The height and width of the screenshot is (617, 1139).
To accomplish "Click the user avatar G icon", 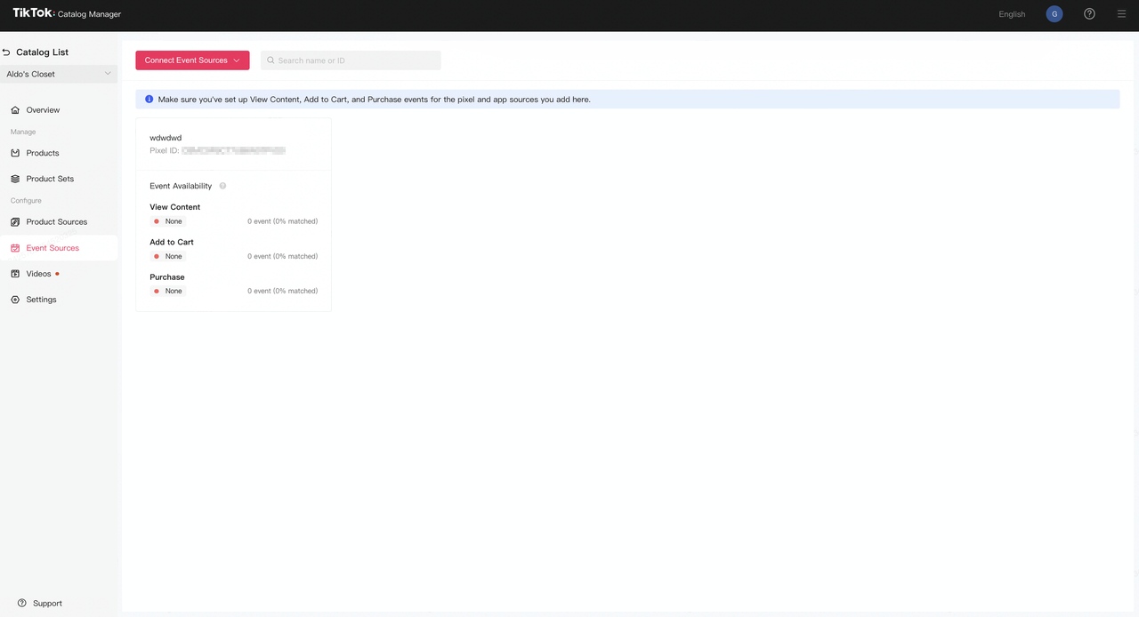I will tap(1054, 14).
